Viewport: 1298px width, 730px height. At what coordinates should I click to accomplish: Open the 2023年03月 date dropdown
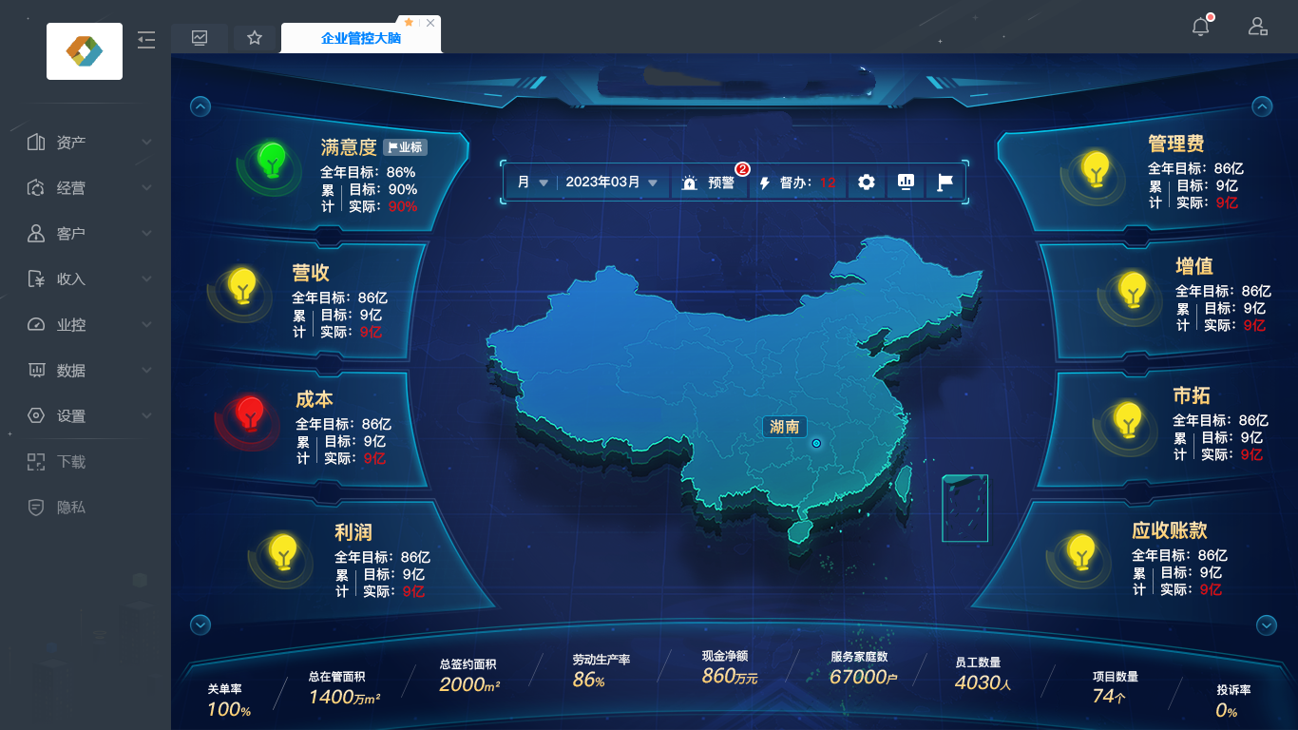[x=611, y=182]
